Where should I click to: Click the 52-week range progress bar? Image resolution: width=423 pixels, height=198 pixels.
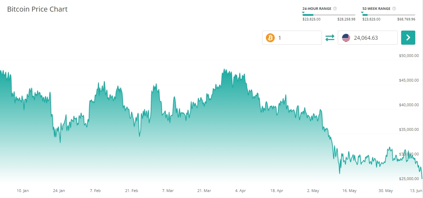point(388,15)
